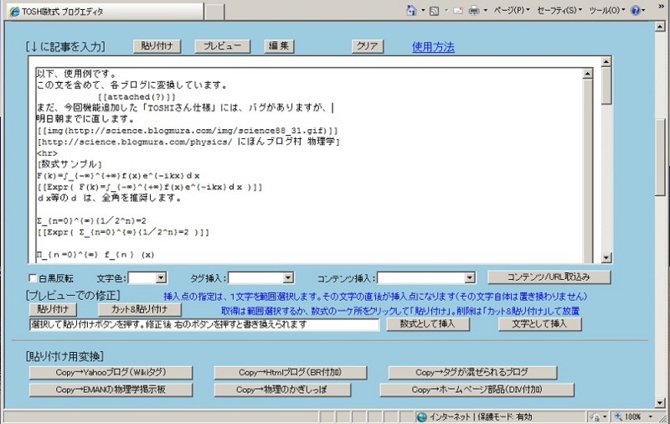Click the 保護モード: 有効 status text
The height and width of the screenshot is (424, 670).
pyautogui.click(x=505, y=416)
